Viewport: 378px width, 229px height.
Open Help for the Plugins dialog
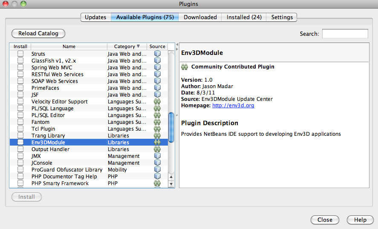(360, 220)
